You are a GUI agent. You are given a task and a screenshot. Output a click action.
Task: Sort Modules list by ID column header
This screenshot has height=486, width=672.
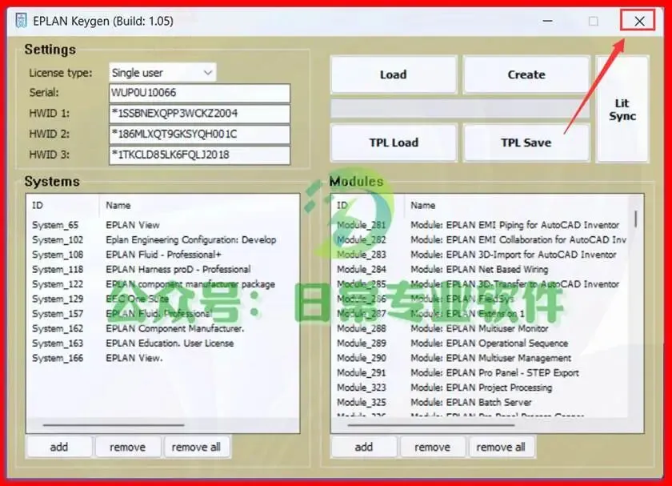pyautogui.click(x=367, y=205)
